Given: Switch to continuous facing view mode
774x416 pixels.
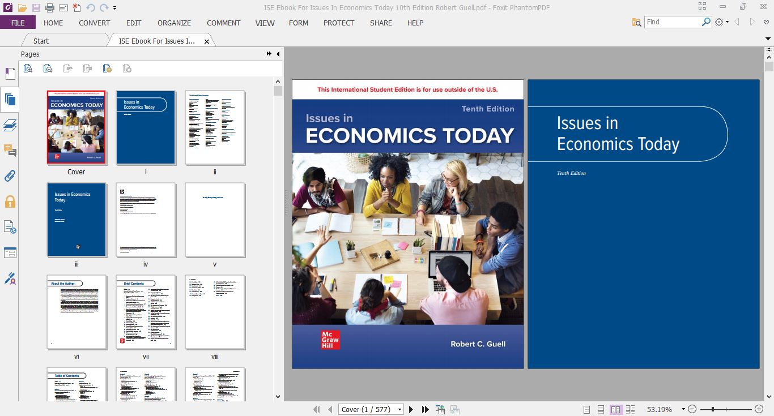Looking at the screenshot, I should tap(631, 409).
